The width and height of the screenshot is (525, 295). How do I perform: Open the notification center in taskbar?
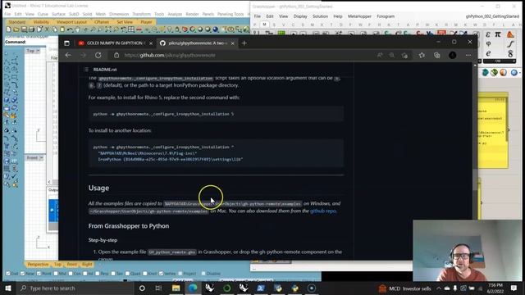pos(514,288)
